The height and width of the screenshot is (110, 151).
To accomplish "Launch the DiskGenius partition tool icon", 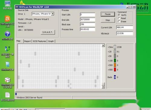I will (8, 19).
